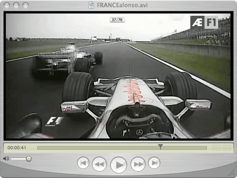Click the FRANCEalonso.avi window title text
Screen dimensions: 237x178
(x=122, y=5)
